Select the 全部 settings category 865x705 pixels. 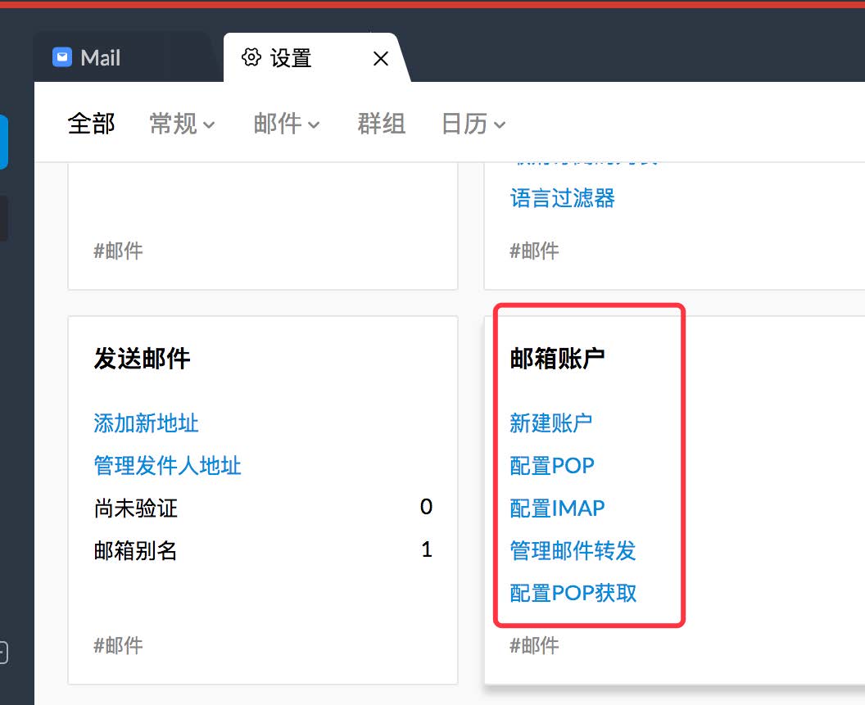click(x=91, y=124)
